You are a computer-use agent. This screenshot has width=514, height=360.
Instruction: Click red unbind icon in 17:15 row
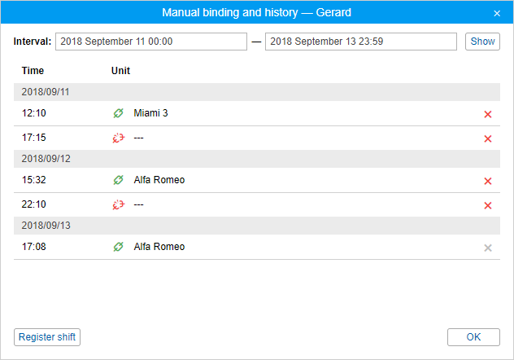[118, 138]
